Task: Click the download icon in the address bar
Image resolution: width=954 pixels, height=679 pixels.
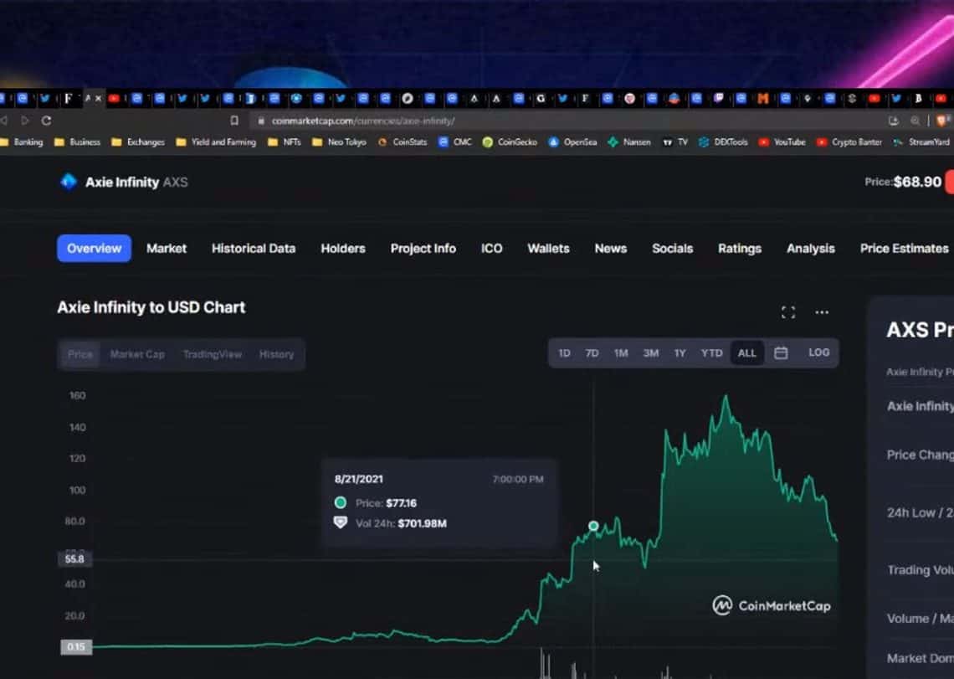Action: coord(893,121)
